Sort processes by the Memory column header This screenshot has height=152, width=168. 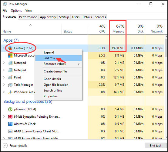click(118, 29)
